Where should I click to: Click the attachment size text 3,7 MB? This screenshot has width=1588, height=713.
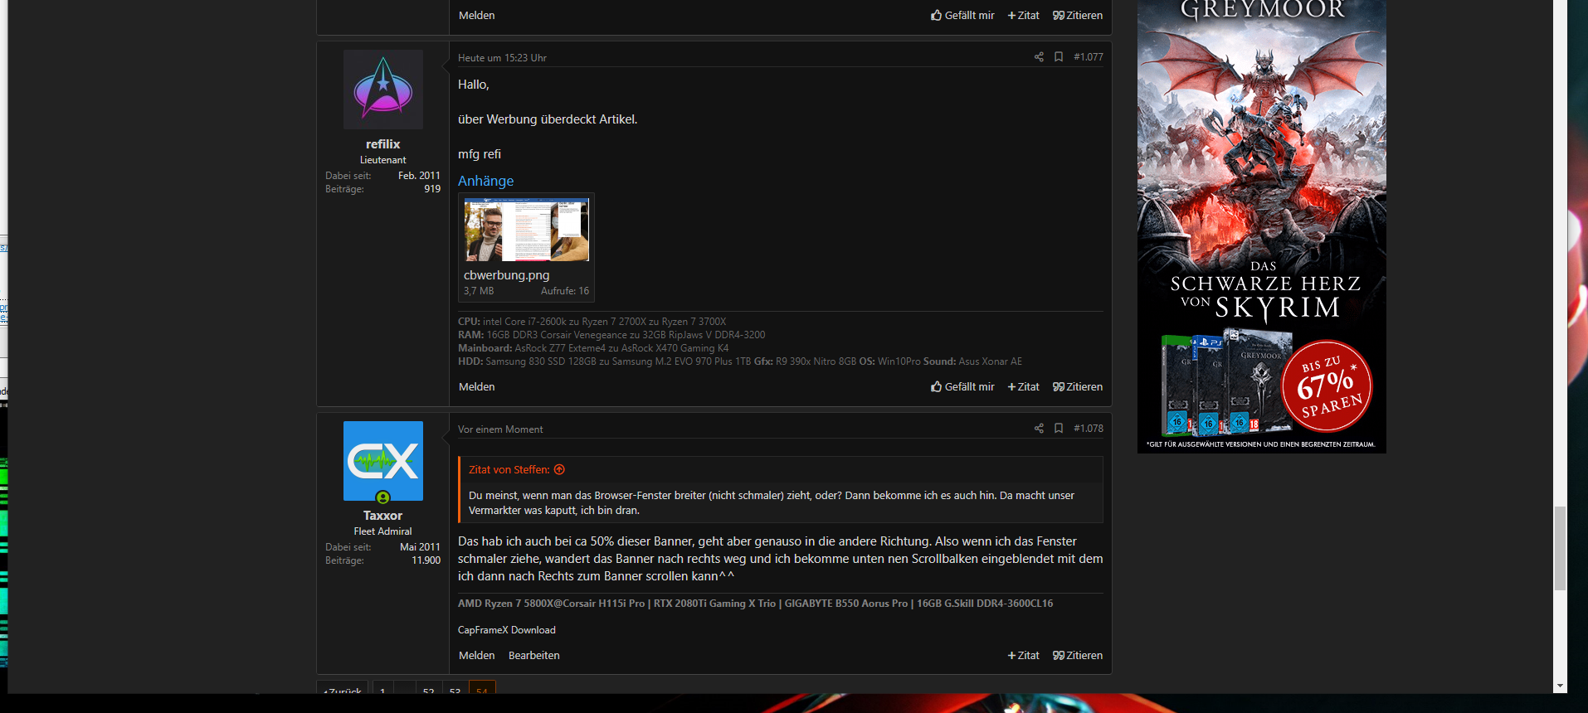click(x=479, y=291)
